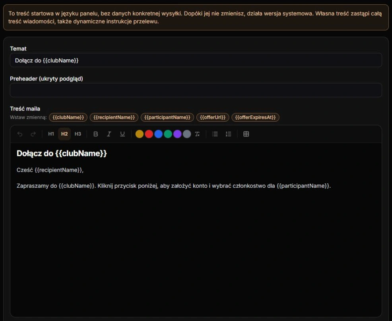This screenshot has width=392, height=321.
Task: Focus the Temat subject field
Action: [196, 60]
